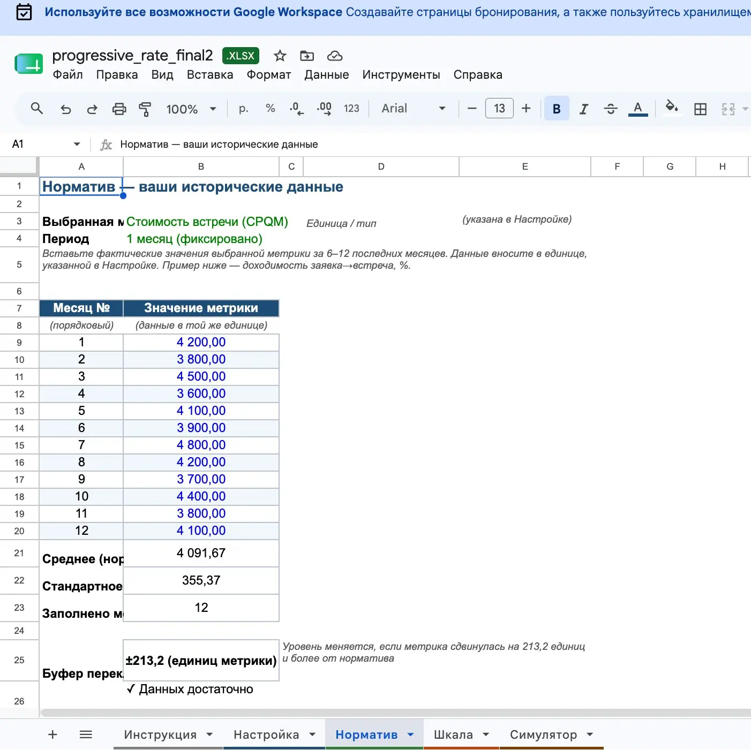
Task: Select the average cell 4 091,67
Action: click(x=201, y=553)
